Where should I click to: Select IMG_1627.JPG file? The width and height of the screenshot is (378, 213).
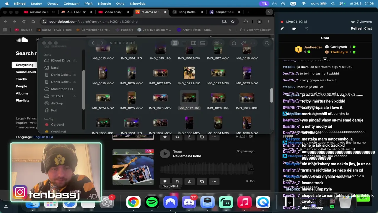pyautogui.click(x=189, y=101)
